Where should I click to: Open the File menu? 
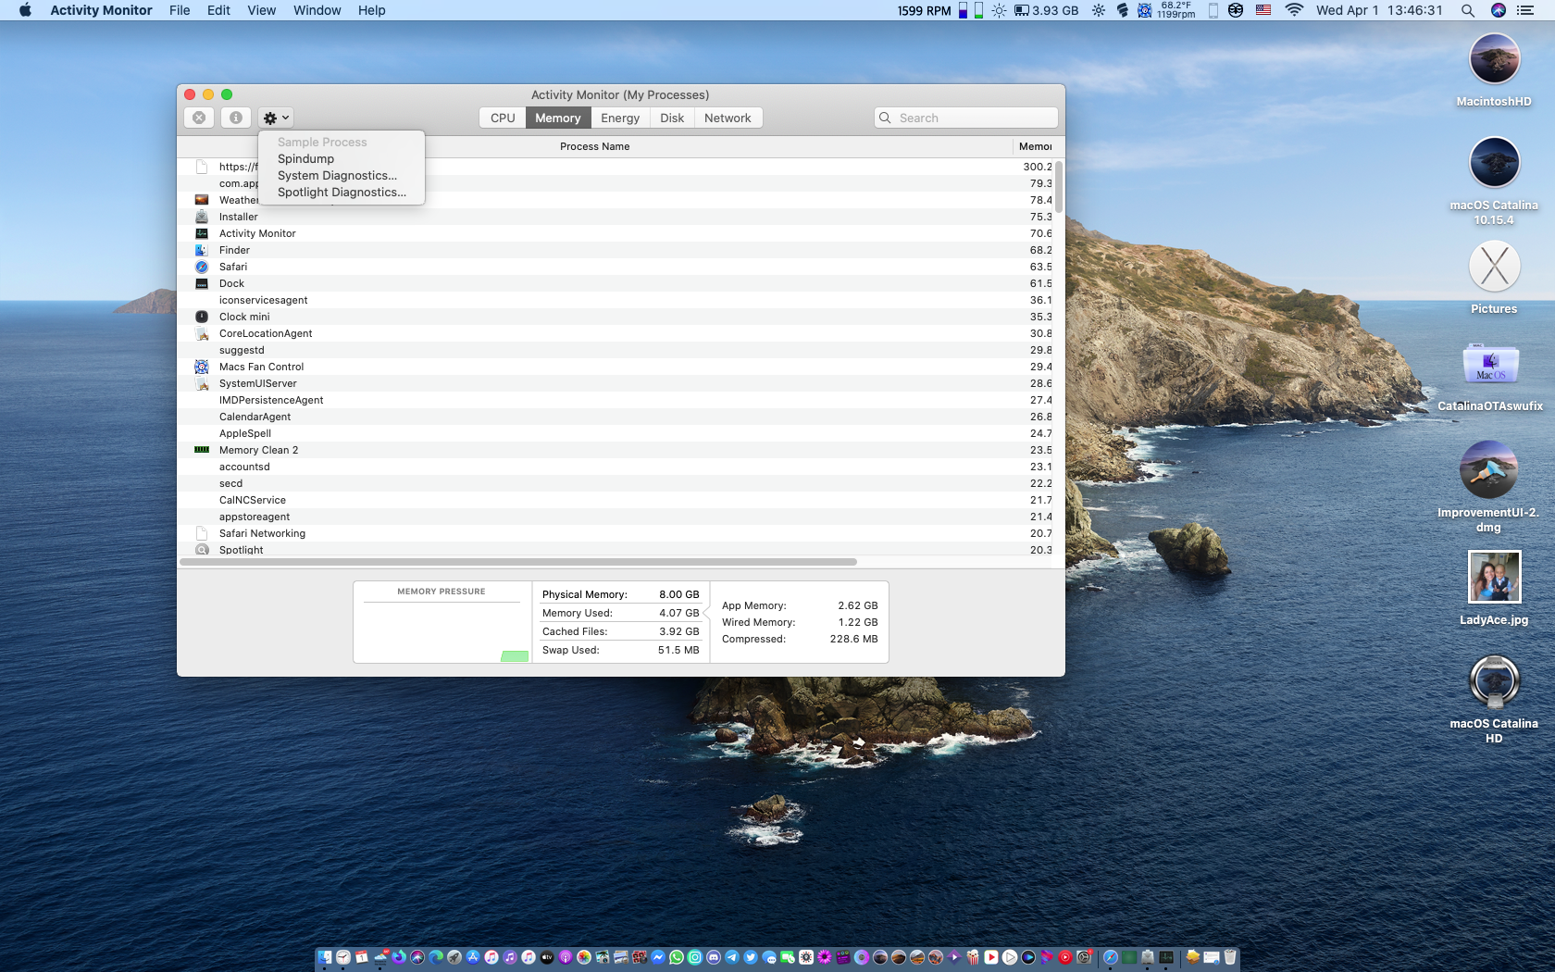point(180,10)
